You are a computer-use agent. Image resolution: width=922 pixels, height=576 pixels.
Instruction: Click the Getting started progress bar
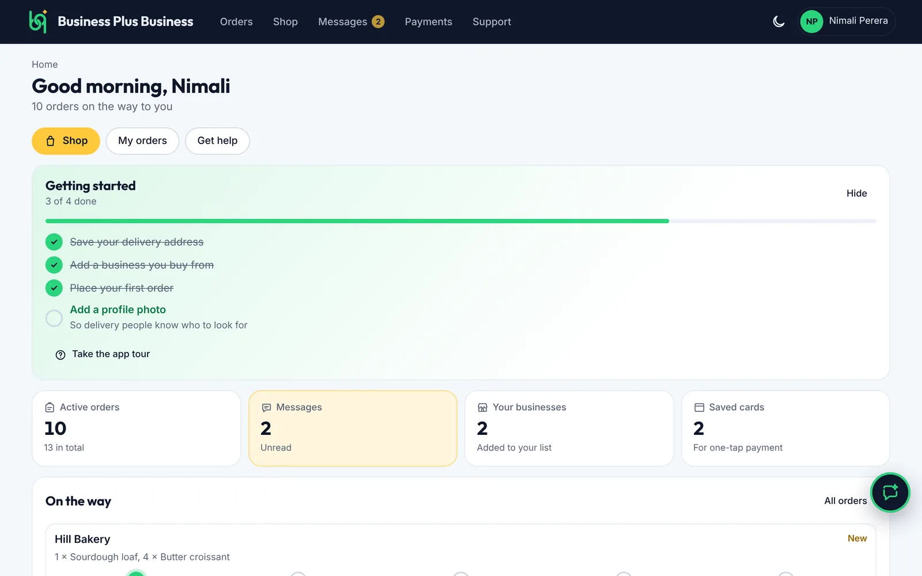(x=461, y=221)
